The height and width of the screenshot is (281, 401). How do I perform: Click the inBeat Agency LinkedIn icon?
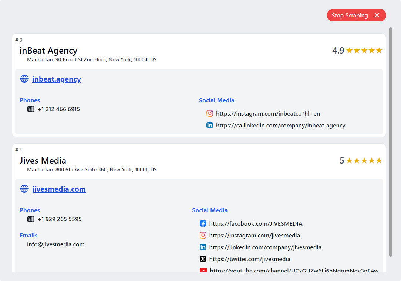[x=210, y=125]
